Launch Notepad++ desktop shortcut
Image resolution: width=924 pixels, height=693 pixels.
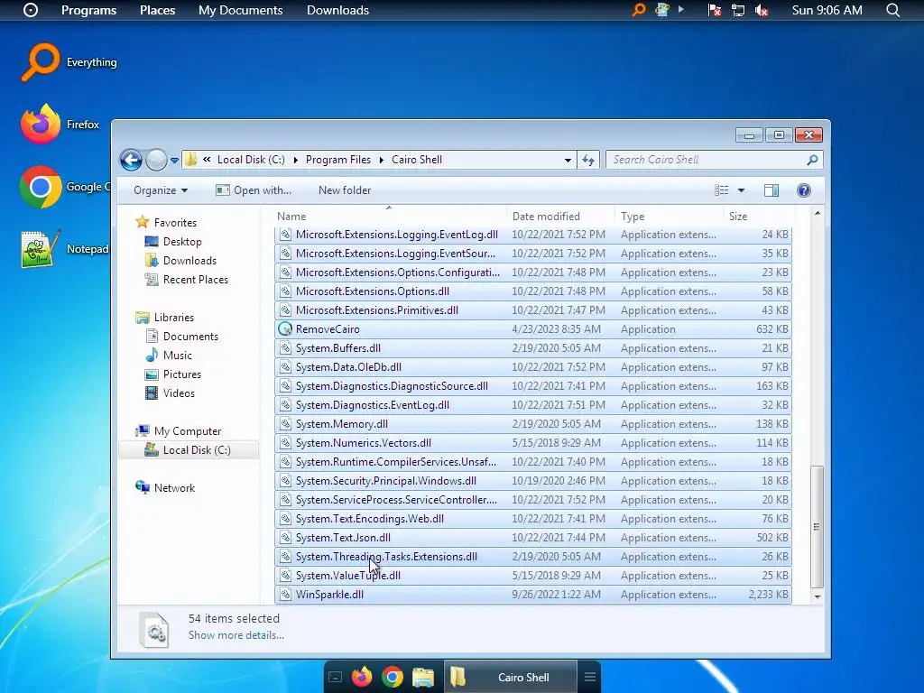click(65, 249)
